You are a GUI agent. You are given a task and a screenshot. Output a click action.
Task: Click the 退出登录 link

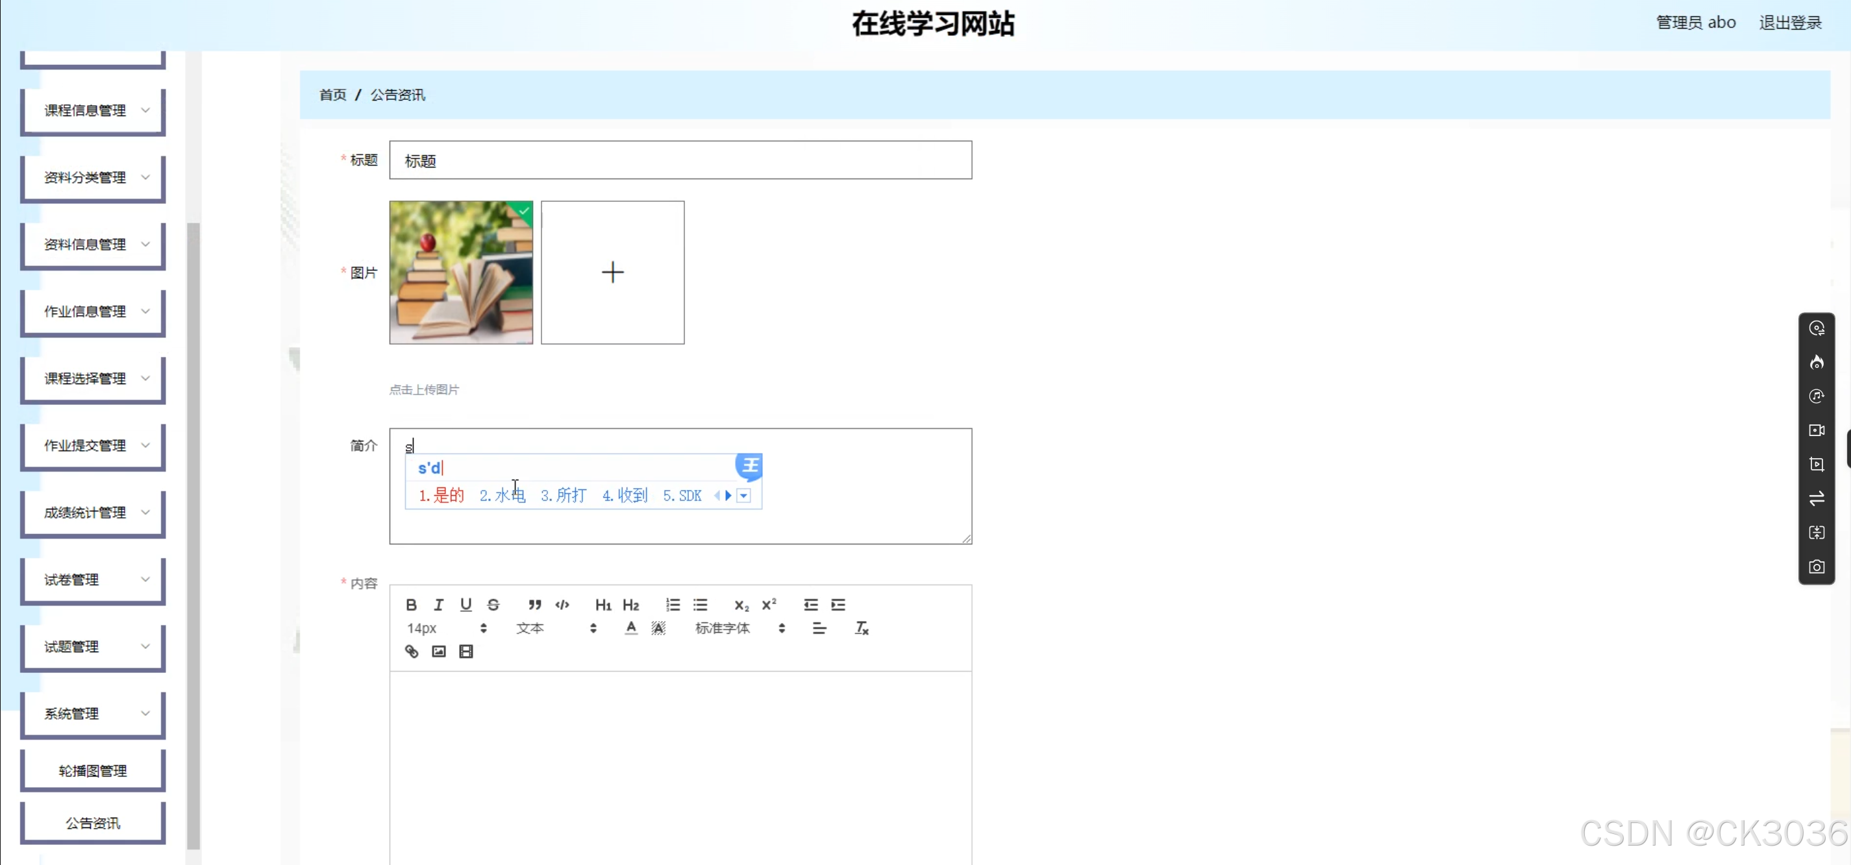click(1790, 23)
